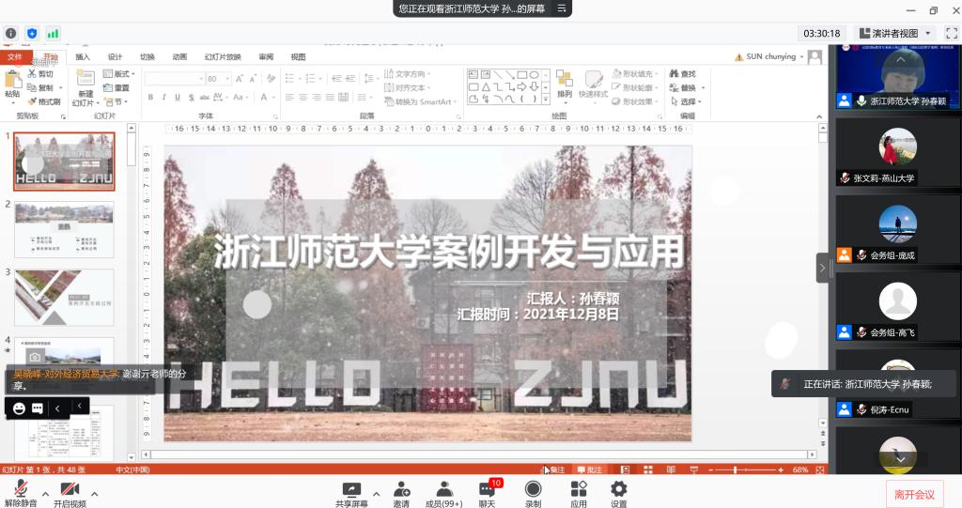Open the 应用 apps icon
The width and height of the screenshot is (962, 508).
[579, 489]
